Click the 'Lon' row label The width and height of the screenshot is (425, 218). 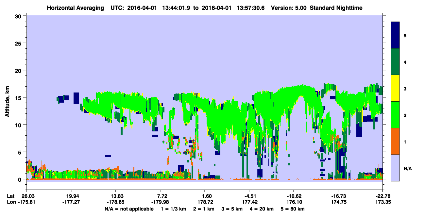(x=11, y=202)
